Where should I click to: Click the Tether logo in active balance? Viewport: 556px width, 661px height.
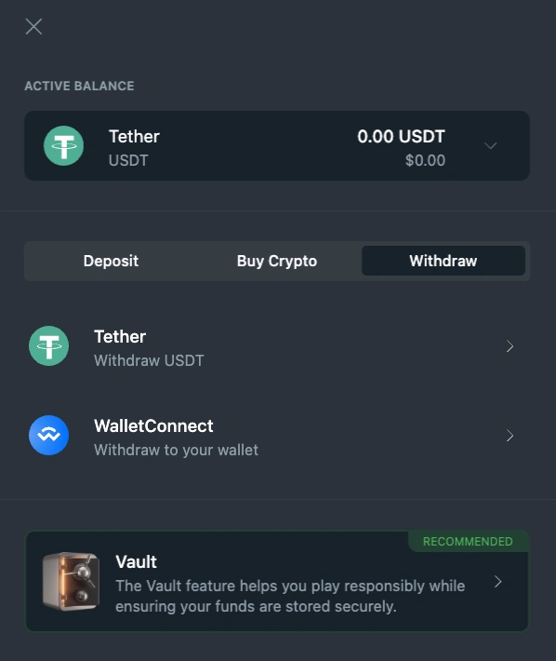point(63,146)
